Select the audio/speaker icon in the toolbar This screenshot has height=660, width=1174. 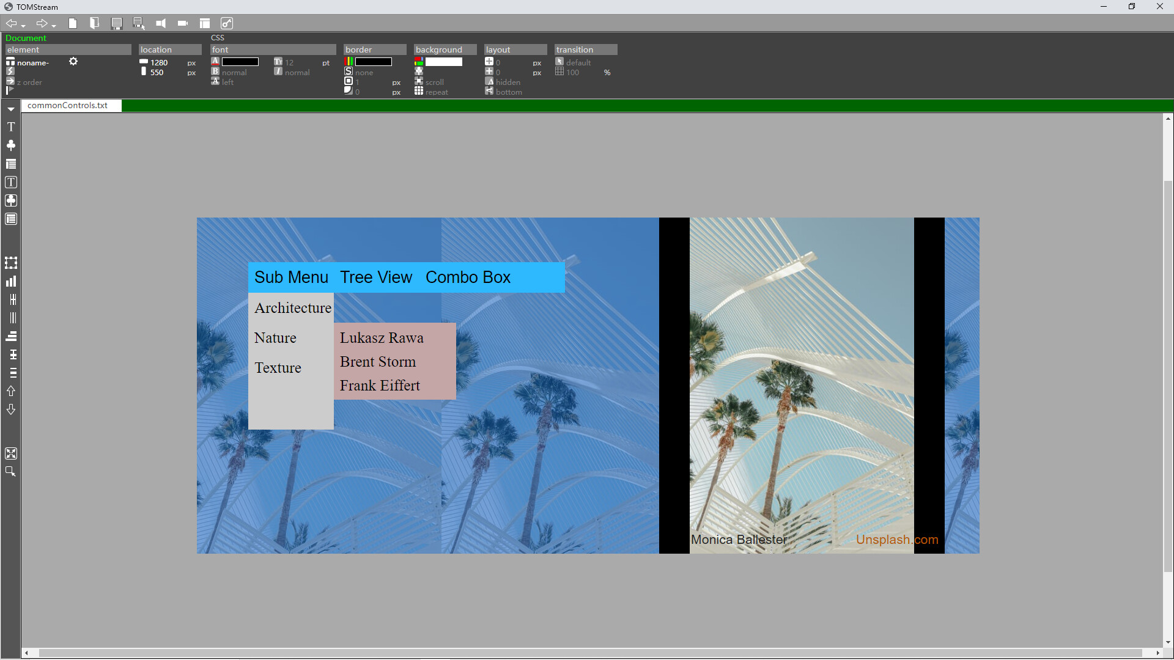point(161,23)
